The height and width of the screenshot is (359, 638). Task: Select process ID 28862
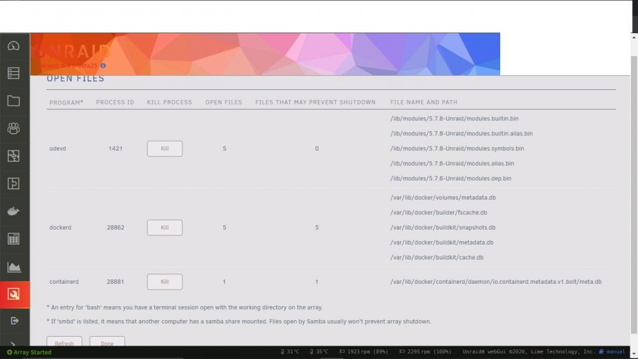(115, 227)
